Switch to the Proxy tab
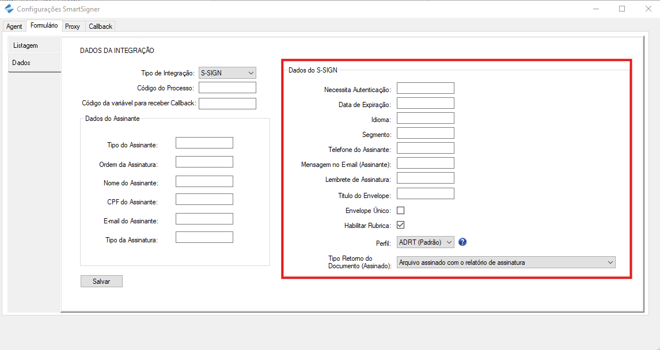Screen dimensions: 660x350 pos(73,26)
